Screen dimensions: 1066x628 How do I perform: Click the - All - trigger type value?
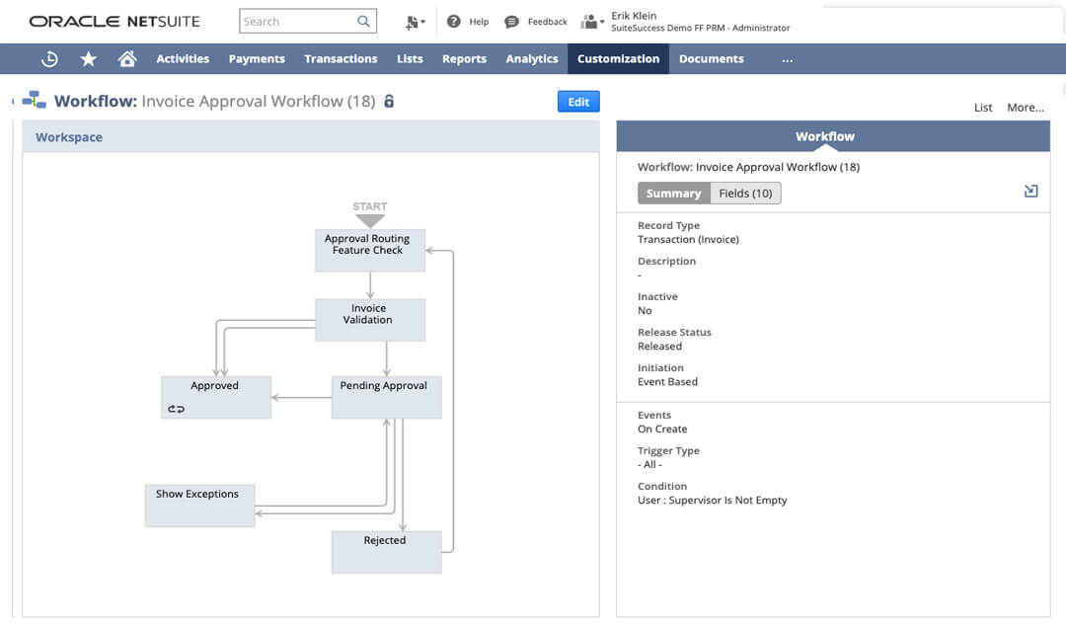coord(649,465)
